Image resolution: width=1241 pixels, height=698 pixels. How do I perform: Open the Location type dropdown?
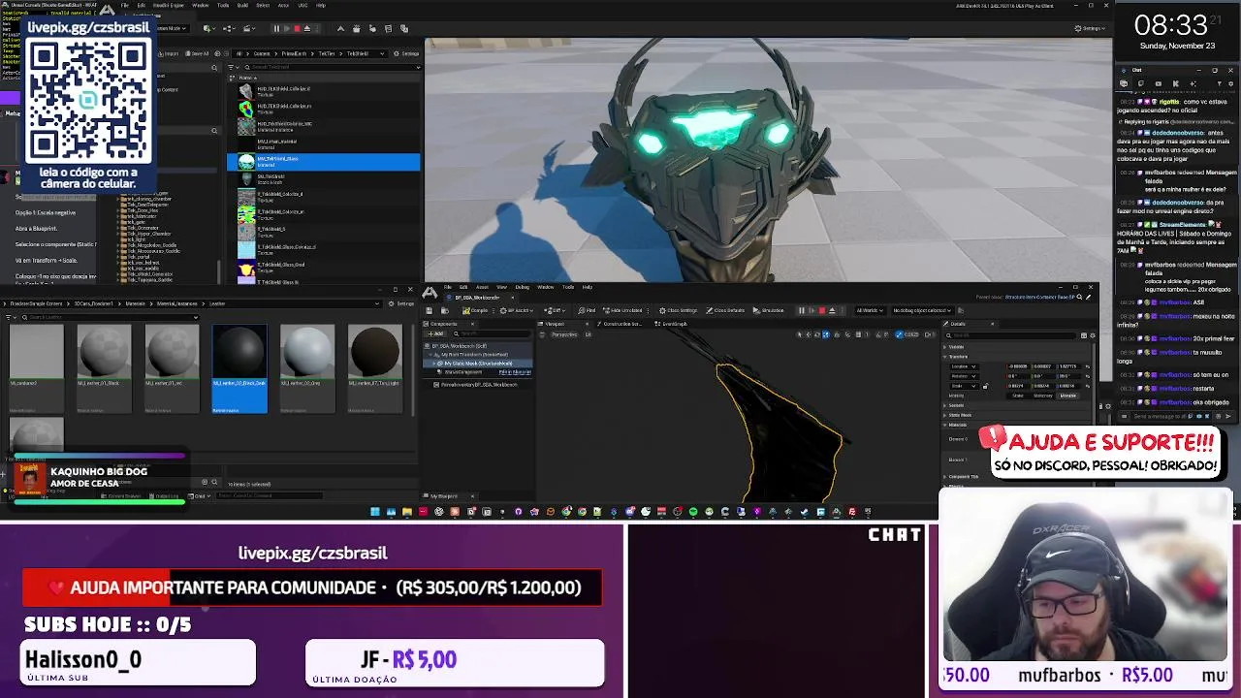coord(964,366)
